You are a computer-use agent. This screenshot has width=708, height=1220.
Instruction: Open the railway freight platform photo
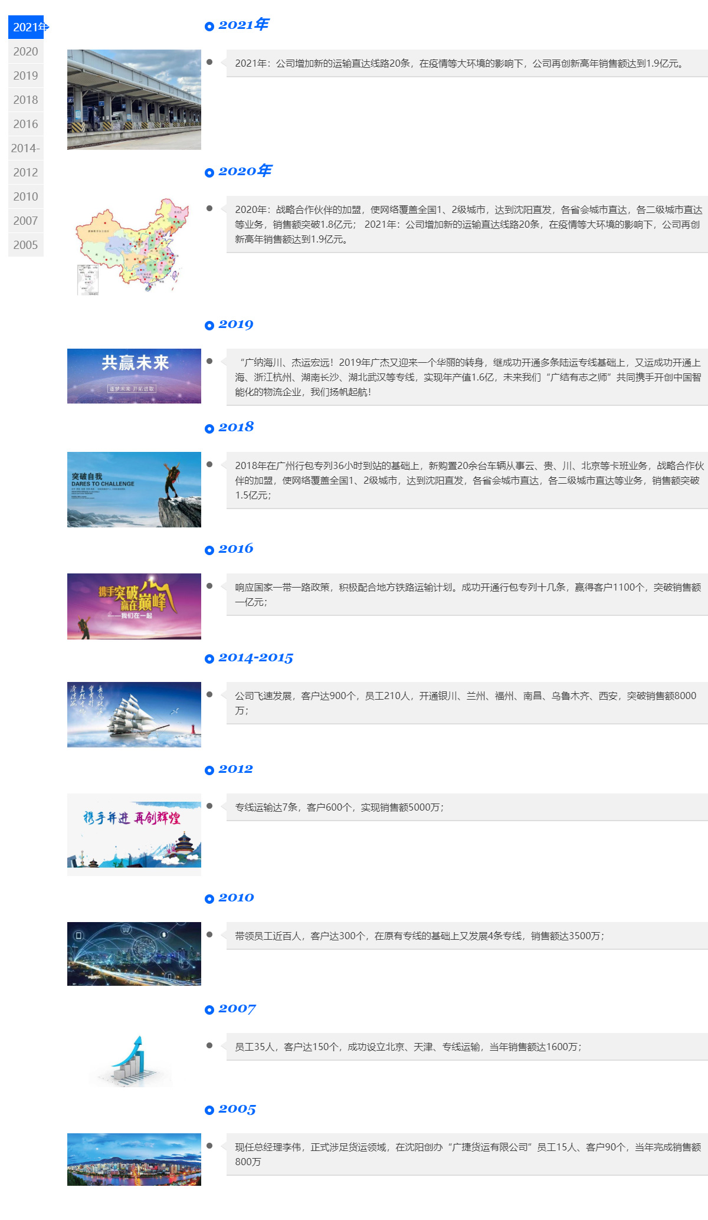point(134,99)
